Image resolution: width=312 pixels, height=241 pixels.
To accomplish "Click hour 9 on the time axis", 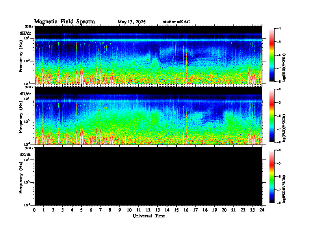I will 120,210.
